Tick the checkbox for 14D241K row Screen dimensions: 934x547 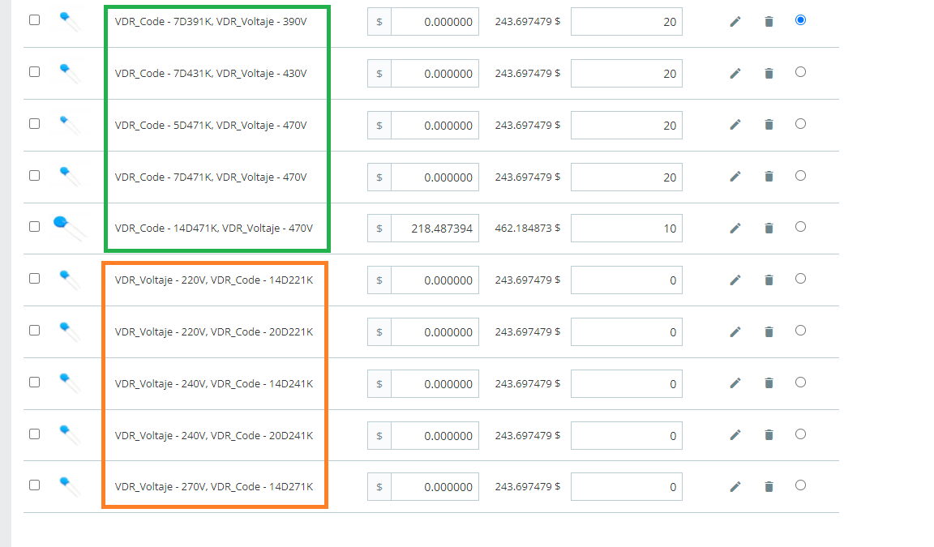tap(35, 382)
